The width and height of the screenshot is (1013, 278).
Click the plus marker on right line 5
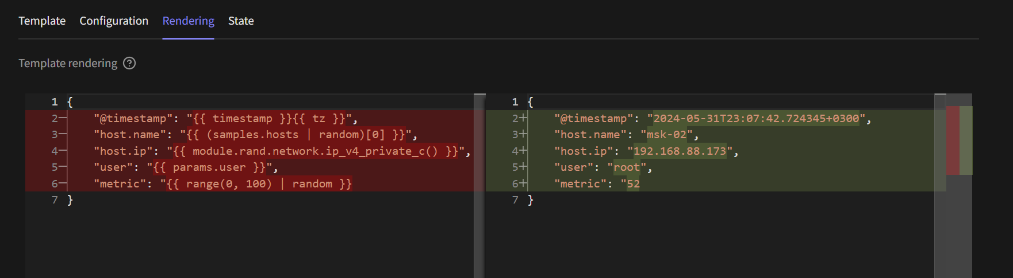pyautogui.click(x=523, y=167)
